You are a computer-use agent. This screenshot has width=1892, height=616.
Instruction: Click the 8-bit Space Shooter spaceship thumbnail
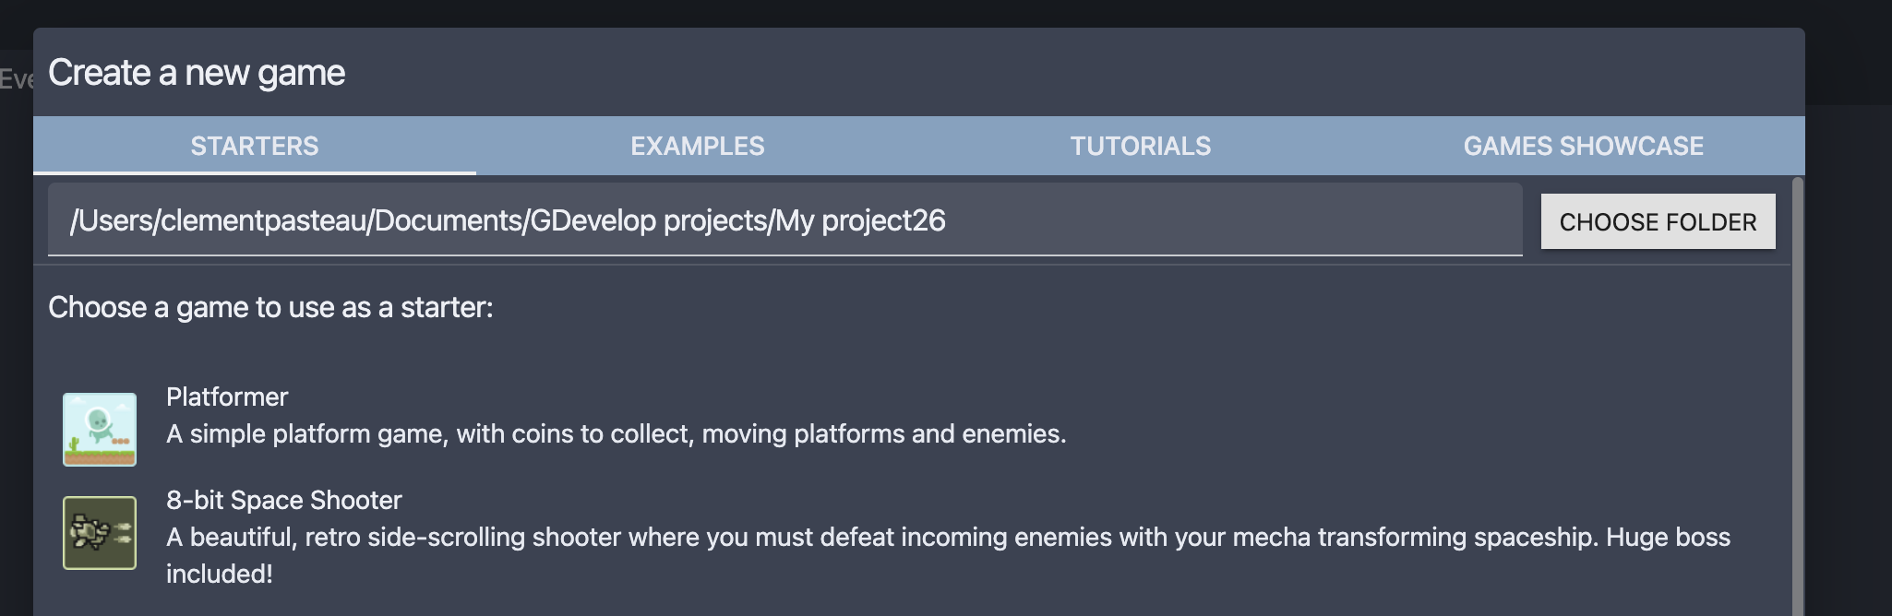click(97, 533)
